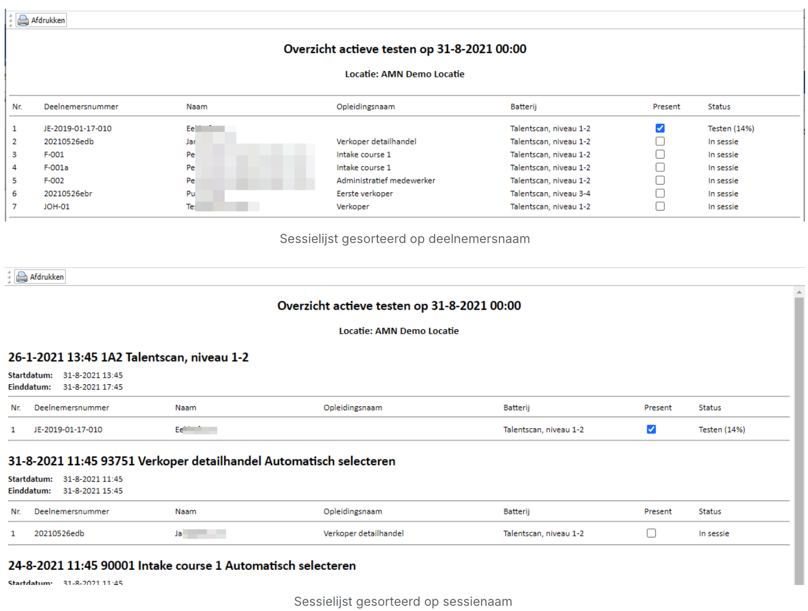808x611 pixels.
Task: Select the Status column header in the upper table
Action: pyautogui.click(x=719, y=107)
